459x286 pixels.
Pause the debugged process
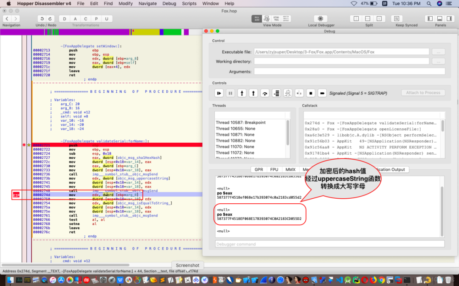[x=230, y=93]
